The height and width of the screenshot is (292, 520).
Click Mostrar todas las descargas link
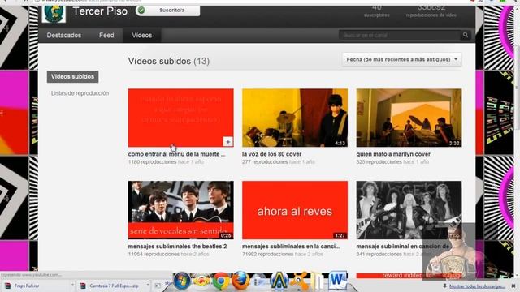point(477,286)
